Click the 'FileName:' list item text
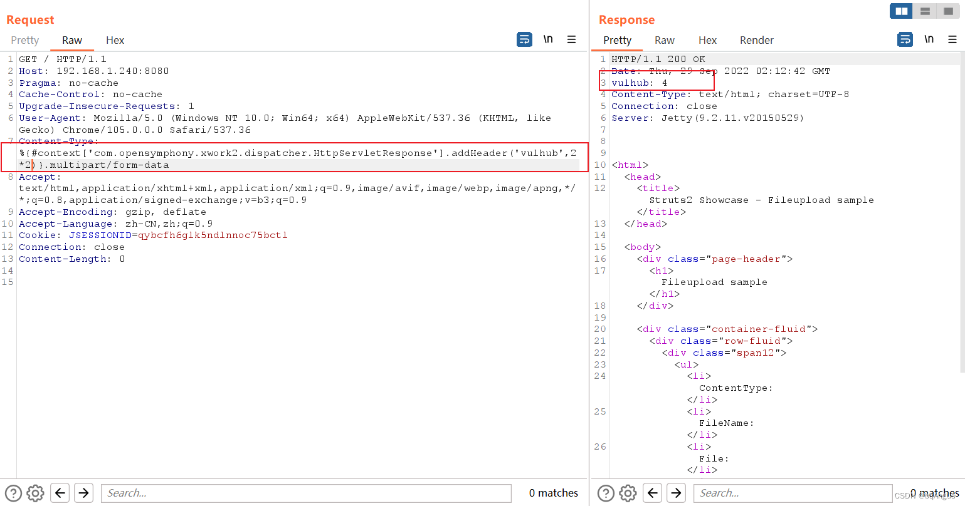This screenshot has width=965, height=506. click(x=727, y=423)
